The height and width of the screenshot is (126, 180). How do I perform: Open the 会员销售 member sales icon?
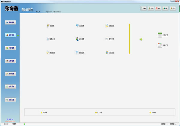pos(77,39)
